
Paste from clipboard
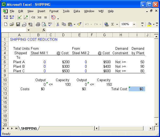70,24
